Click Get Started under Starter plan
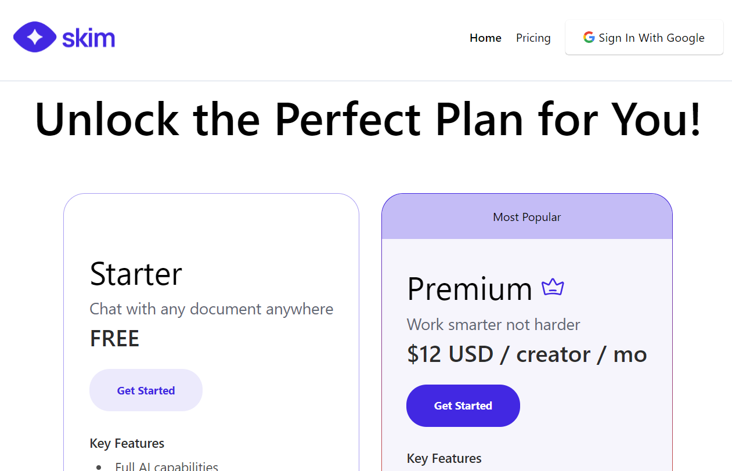 (146, 390)
